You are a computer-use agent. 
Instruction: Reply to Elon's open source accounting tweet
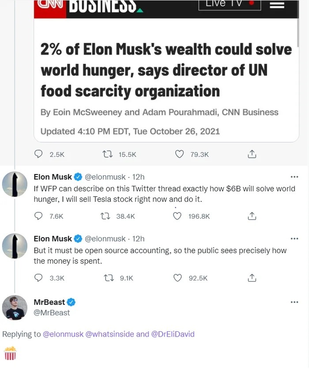pos(39,278)
